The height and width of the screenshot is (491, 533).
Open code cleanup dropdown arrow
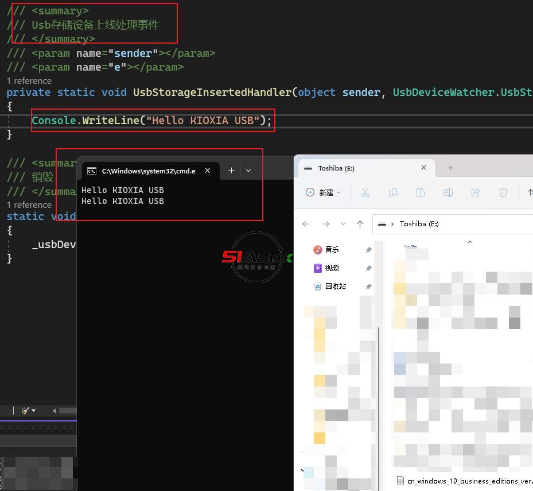point(34,411)
